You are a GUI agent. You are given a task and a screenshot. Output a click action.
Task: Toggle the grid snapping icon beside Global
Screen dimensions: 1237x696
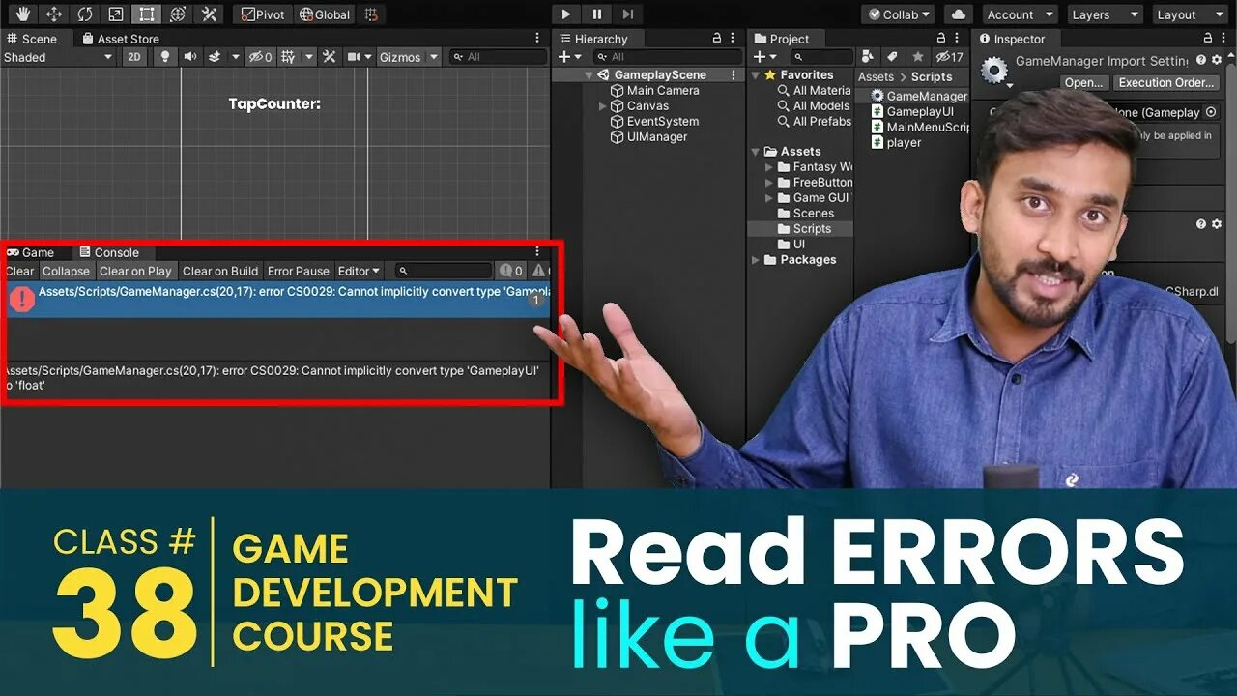(372, 14)
